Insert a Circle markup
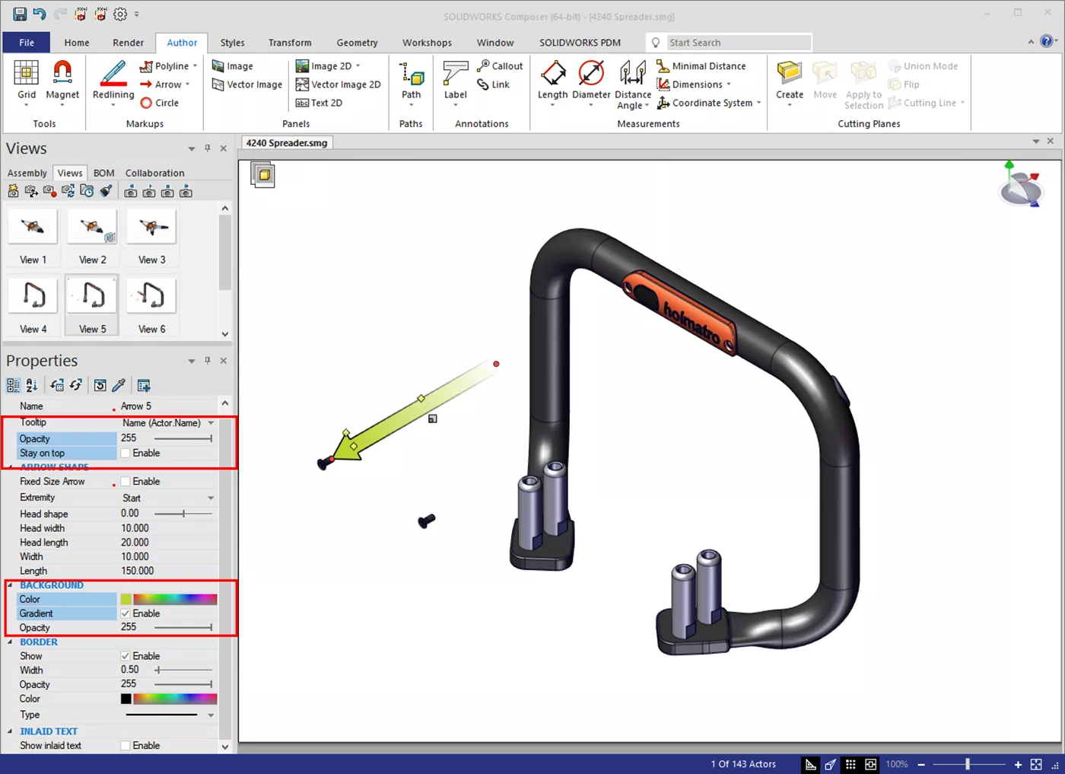This screenshot has height=774, width=1065. (x=159, y=103)
